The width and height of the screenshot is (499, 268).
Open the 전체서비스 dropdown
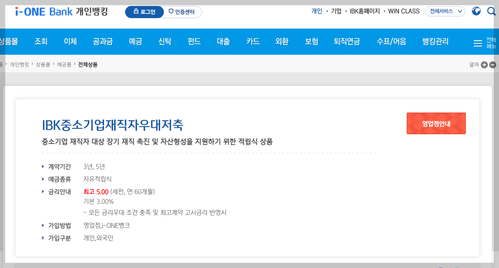point(445,11)
